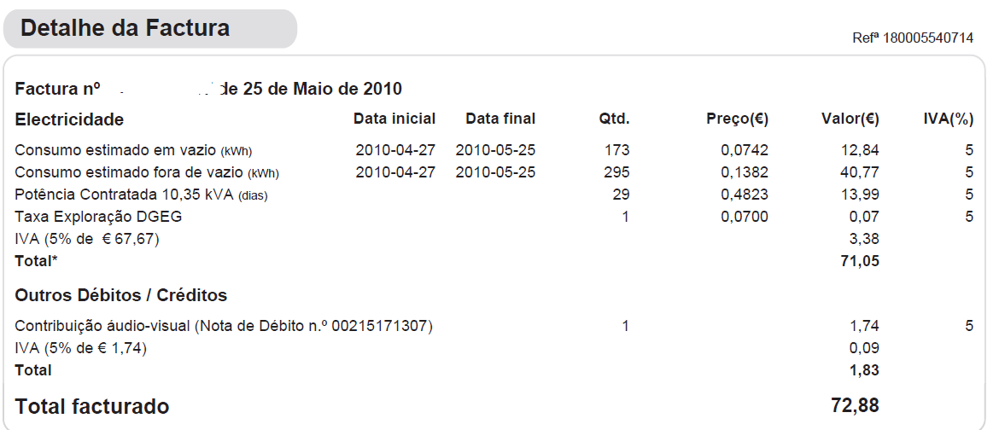Viewport: 999px width, 430px height.
Task: Click the Preço(€) column header
Action: (738, 119)
